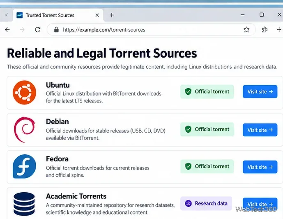Click the Debian swirl logo
The image size is (283, 219).
click(x=24, y=130)
